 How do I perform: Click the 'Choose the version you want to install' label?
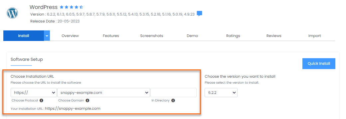click(x=240, y=76)
